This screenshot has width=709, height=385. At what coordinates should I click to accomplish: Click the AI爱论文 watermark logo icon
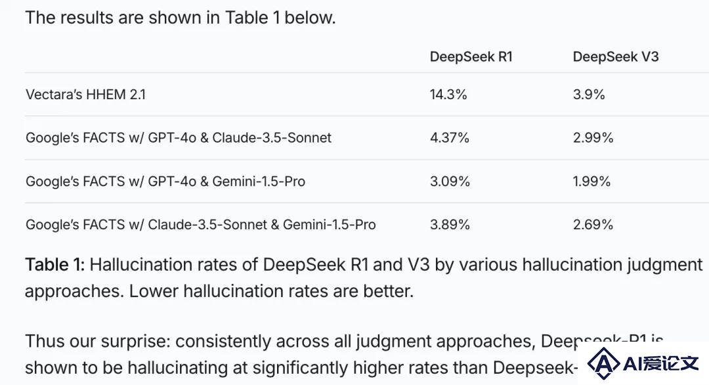[x=603, y=363]
